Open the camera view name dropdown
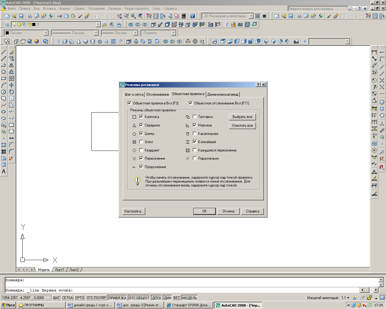Image resolution: width=386 pixels, height=309 pixels. tap(348, 41)
